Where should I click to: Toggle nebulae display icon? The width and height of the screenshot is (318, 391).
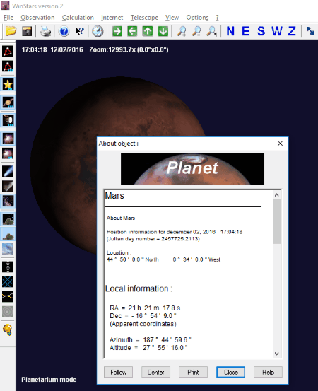tap(8, 138)
